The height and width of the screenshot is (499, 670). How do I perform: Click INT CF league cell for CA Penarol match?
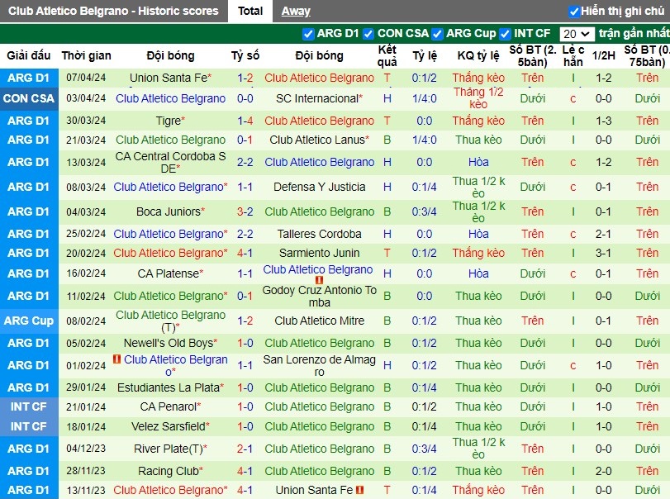coord(29,406)
